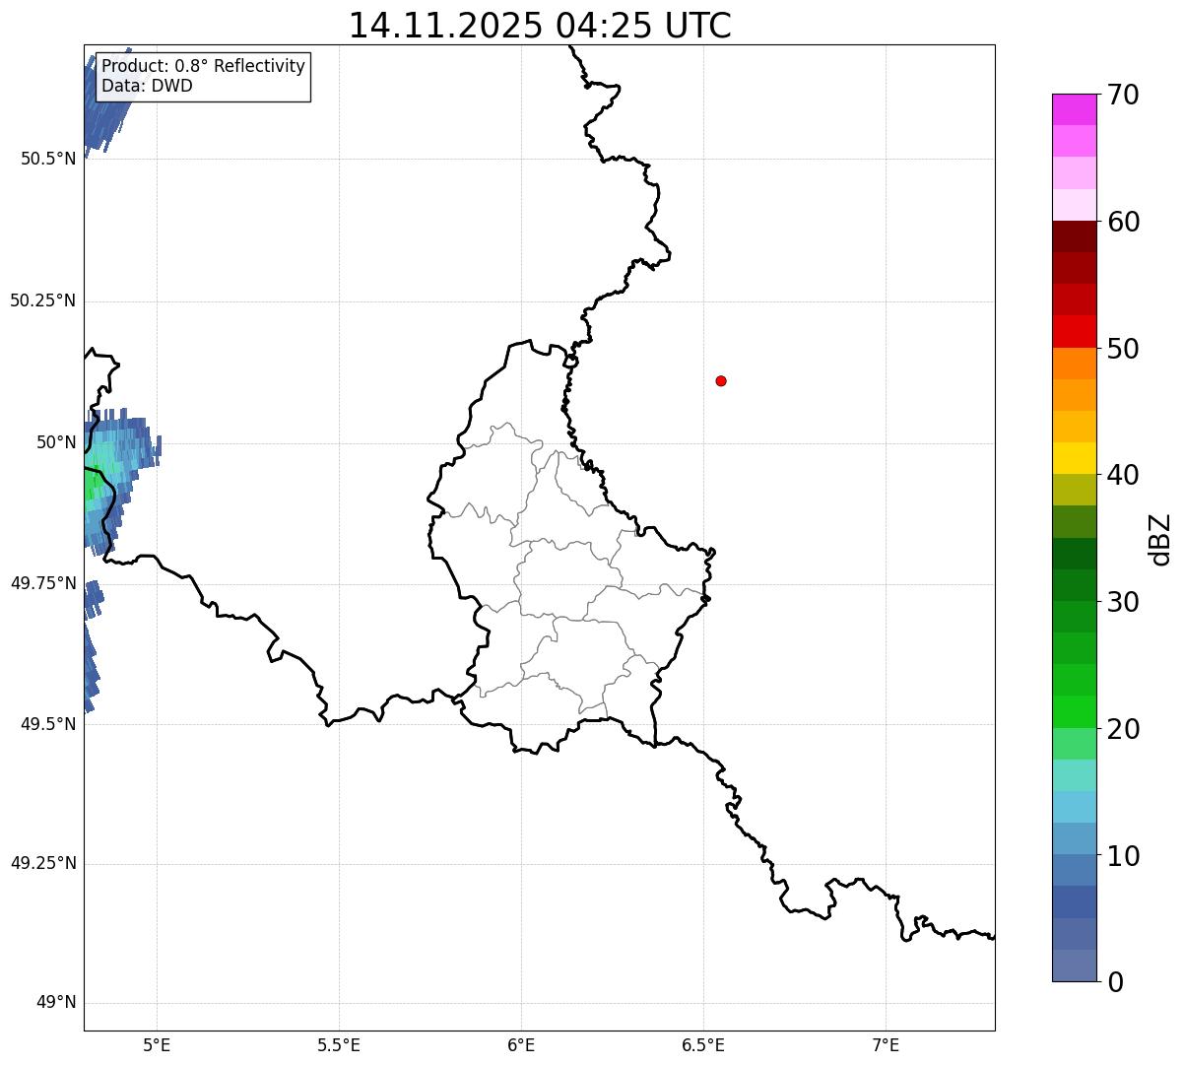Click the red radar station marker
Image resolution: width=1184 pixels, height=1065 pixels.
pyautogui.click(x=721, y=380)
